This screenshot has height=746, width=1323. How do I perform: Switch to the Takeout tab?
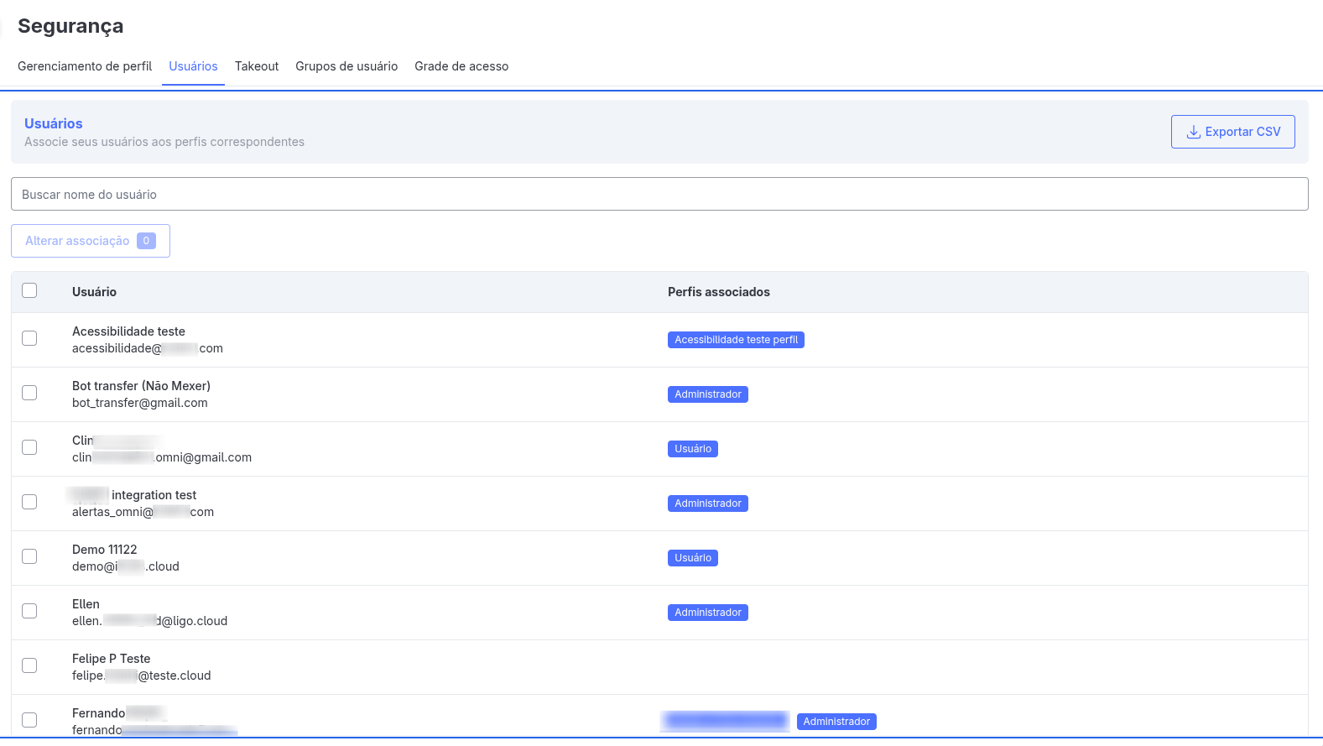pos(257,66)
